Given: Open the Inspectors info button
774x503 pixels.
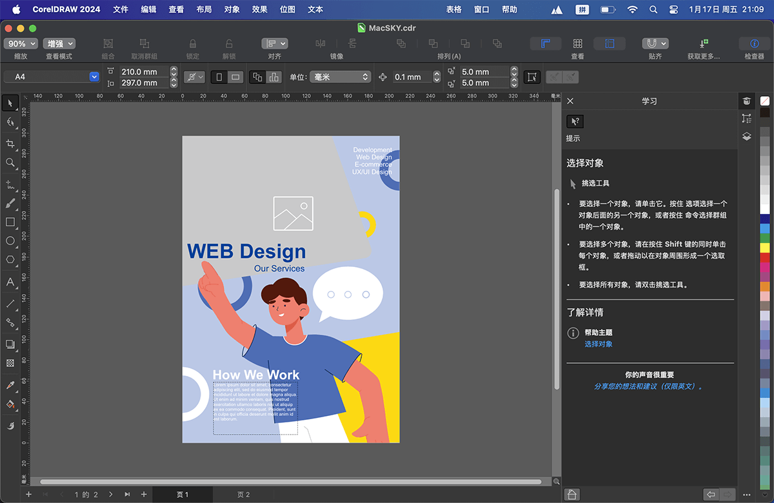Looking at the screenshot, I should [754, 44].
